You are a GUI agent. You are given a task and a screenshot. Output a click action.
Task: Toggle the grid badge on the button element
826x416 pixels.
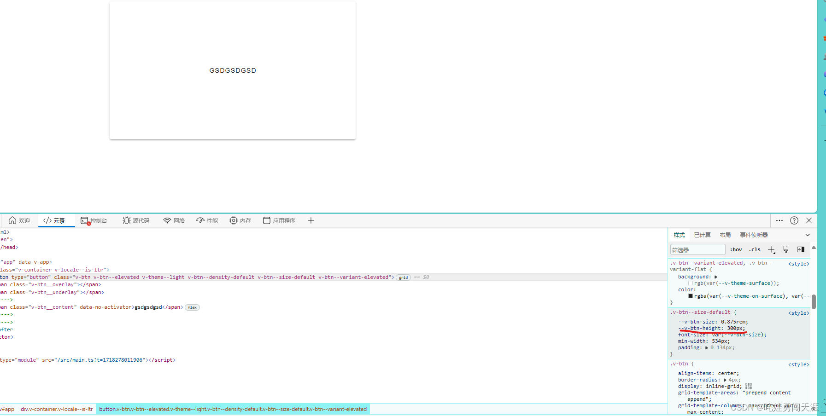click(x=404, y=277)
